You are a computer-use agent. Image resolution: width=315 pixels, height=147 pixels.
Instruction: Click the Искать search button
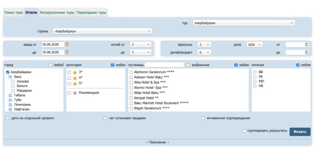(x=300, y=132)
